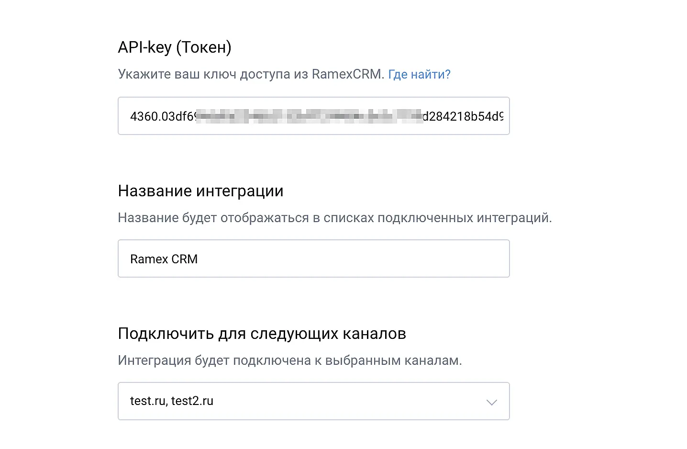Place cursor at token ending "d284218b54d9"
The width and height of the screenshot is (687, 449).
[463, 116]
